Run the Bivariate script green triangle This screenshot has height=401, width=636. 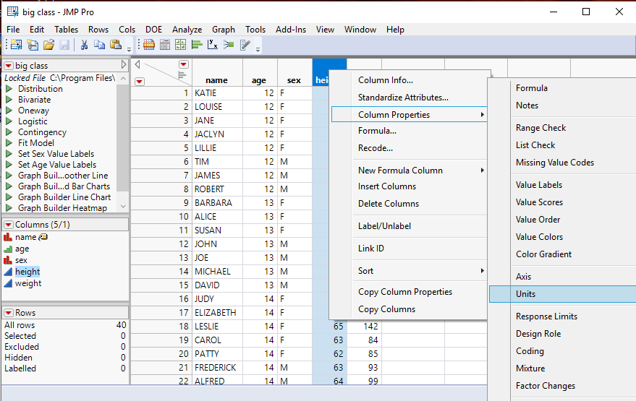9,100
